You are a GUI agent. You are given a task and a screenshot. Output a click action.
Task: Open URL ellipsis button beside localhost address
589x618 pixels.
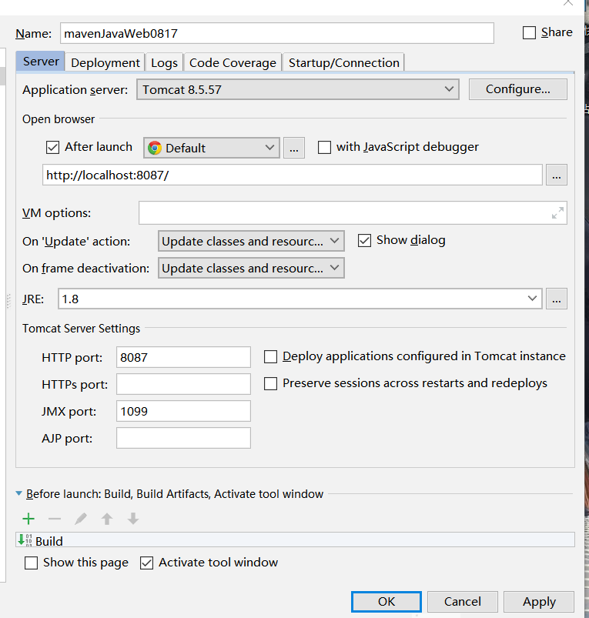(x=556, y=175)
